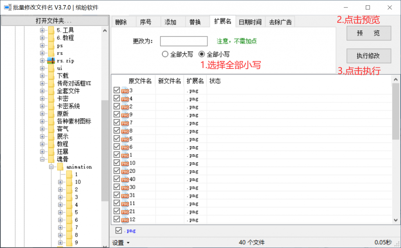
Task: Collapse the 魂骨 folder node
Action: (42, 159)
